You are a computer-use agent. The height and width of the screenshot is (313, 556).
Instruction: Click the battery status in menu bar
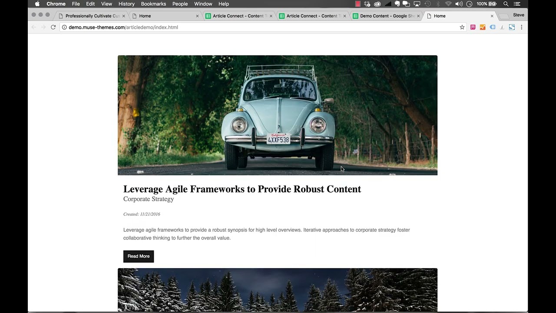(x=486, y=4)
